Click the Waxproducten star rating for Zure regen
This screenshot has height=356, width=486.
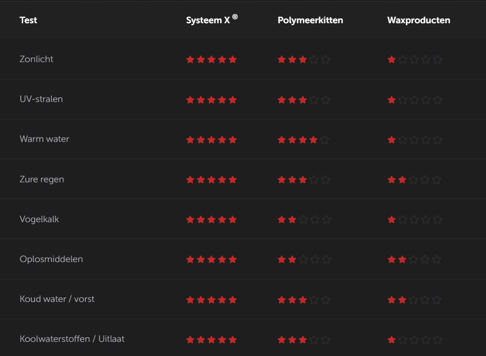(x=414, y=180)
